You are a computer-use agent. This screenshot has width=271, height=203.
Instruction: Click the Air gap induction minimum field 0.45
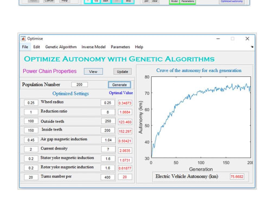[31, 140]
